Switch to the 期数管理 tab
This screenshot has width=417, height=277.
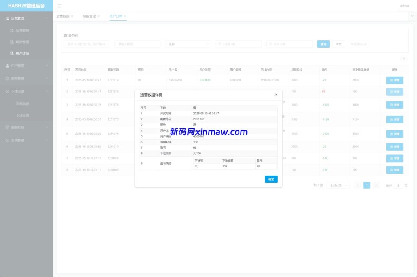pos(90,16)
